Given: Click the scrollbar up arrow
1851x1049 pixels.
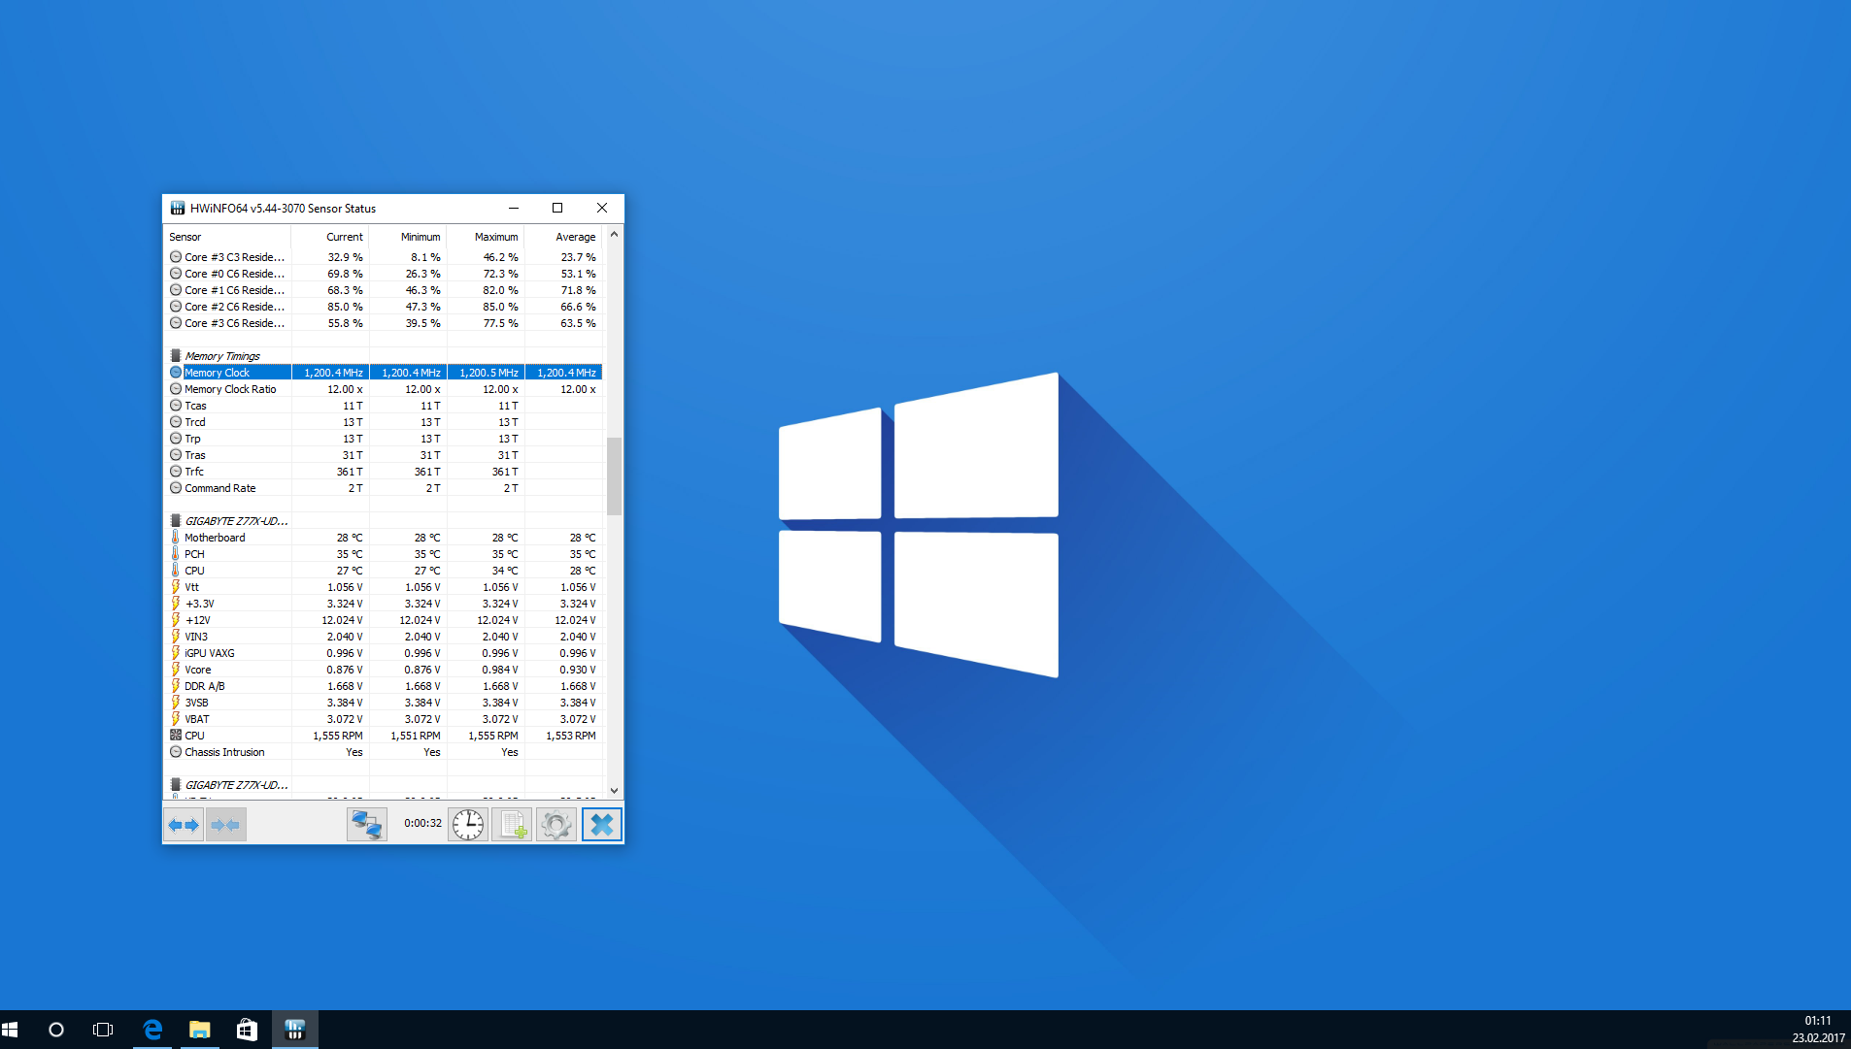Looking at the screenshot, I should tap(614, 235).
